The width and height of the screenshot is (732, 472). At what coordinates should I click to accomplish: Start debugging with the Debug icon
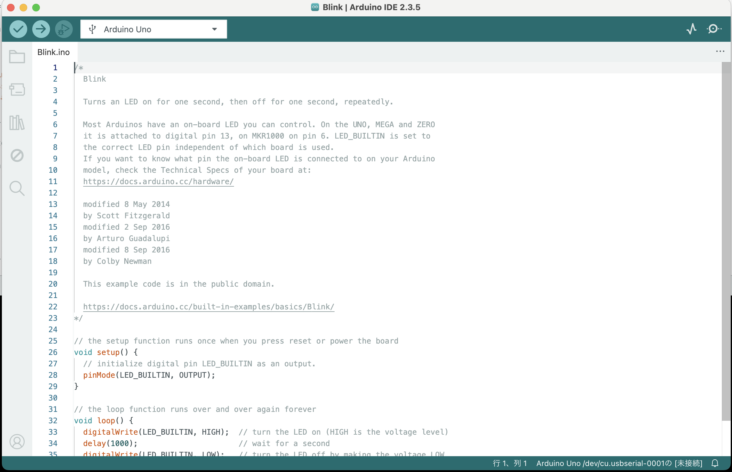64,29
